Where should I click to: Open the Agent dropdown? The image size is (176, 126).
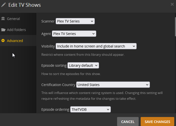click(74, 34)
